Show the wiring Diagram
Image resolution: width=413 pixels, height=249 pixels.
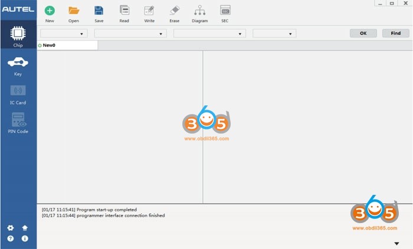[199, 11]
